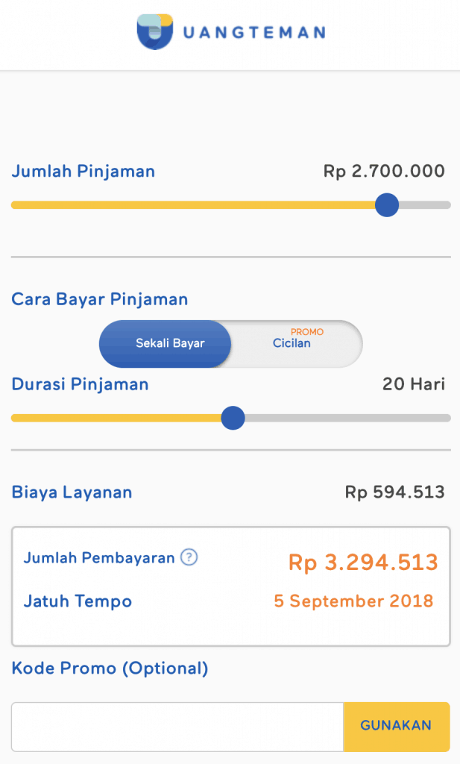Click the Jumlah Pinjaman slider handle
The width and height of the screenshot is (460, 764).
pyautogui.click(x=387, y=204)
